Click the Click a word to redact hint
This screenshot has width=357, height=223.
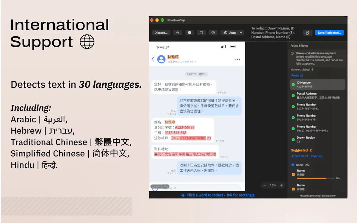tap(220, 195)
